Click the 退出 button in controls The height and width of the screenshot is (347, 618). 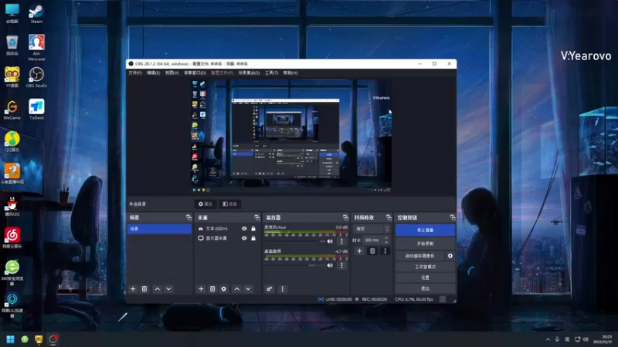[425, 288]
